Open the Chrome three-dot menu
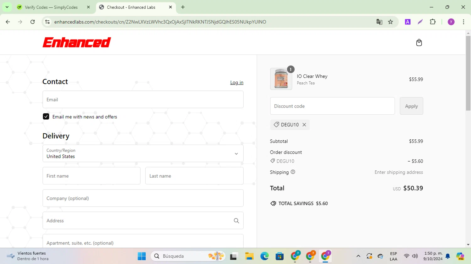This screenshot has width=471, height=264. click(463, 22)
